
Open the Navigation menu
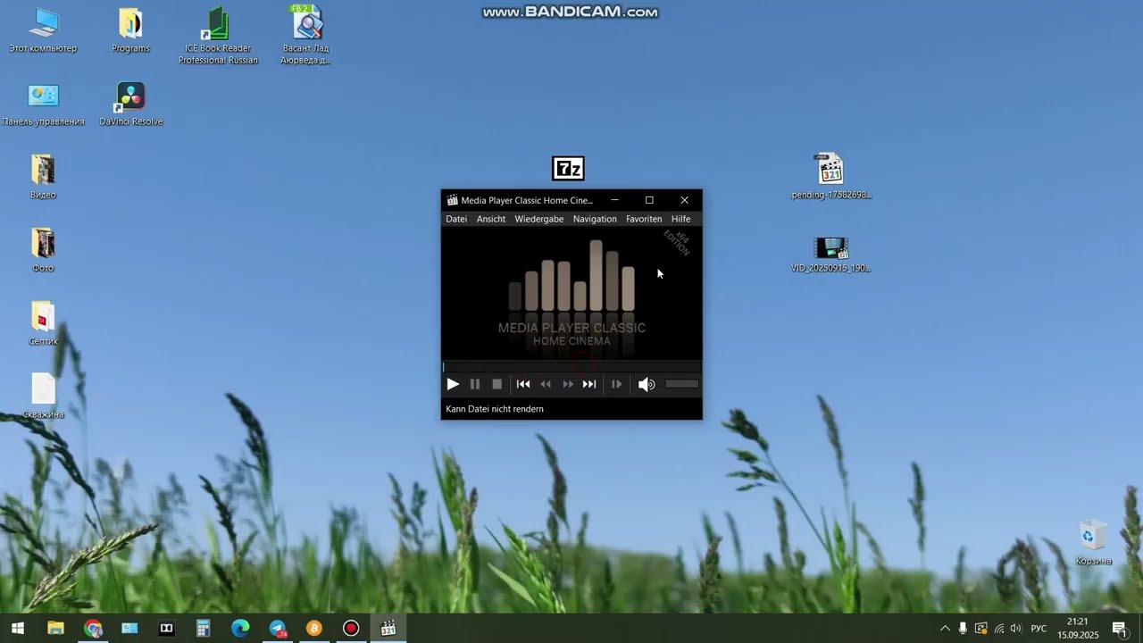(595, 219)
